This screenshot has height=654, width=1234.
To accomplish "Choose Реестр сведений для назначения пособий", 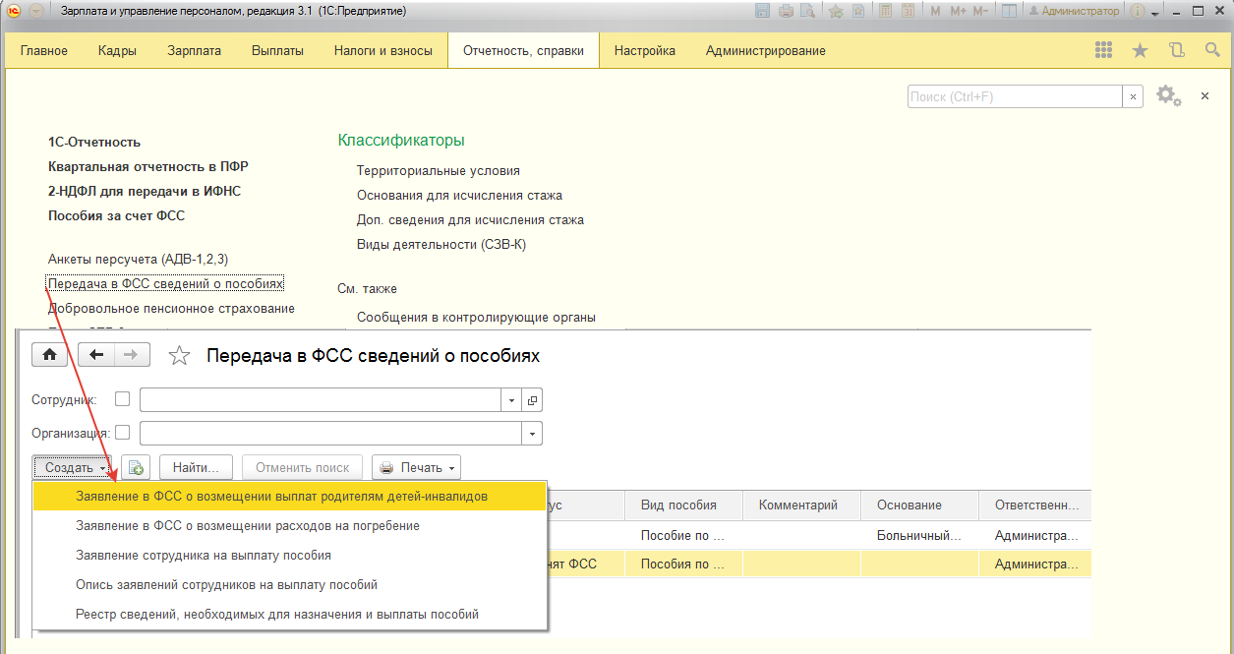I will pos(276,614).
